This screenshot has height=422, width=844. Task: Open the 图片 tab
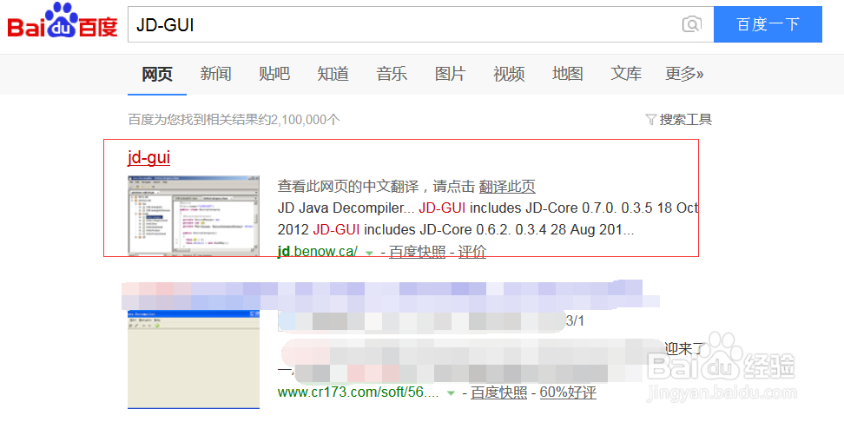[x=451, y=74]
